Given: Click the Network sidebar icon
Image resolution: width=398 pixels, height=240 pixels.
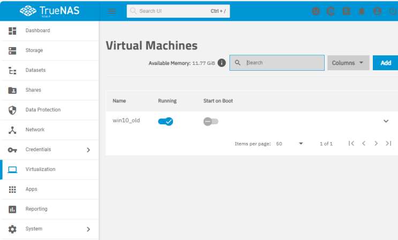Looking at the screenshot, I should click(x=12, y=130).
